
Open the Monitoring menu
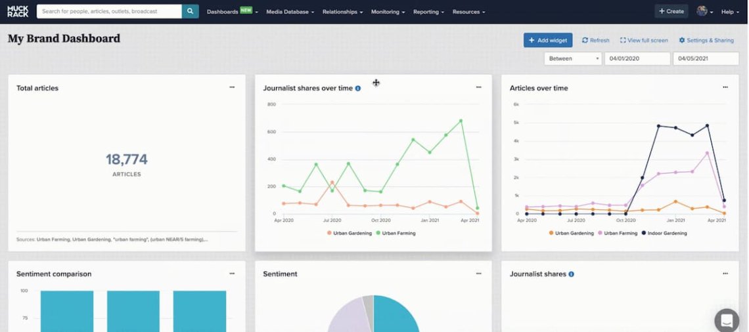coord(388,12)
